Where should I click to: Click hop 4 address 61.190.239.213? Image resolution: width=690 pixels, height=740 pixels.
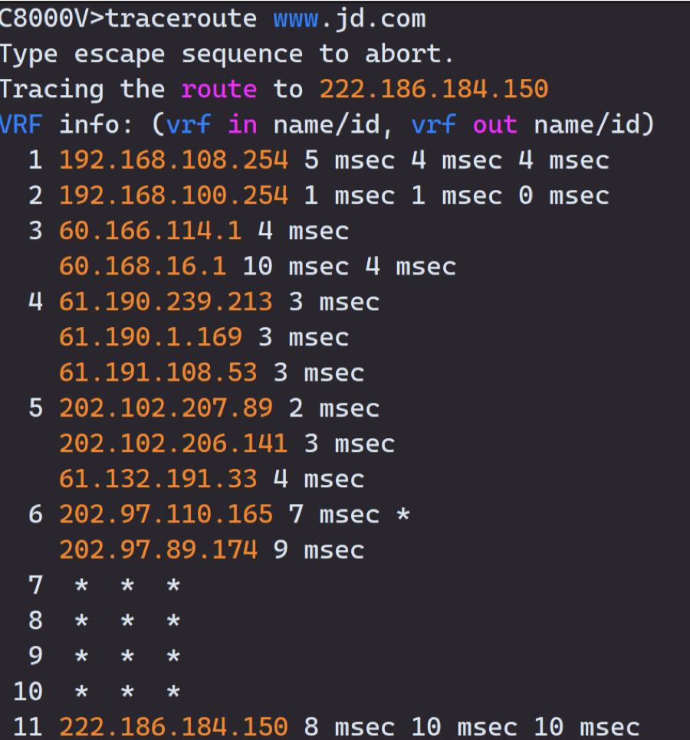166,302
